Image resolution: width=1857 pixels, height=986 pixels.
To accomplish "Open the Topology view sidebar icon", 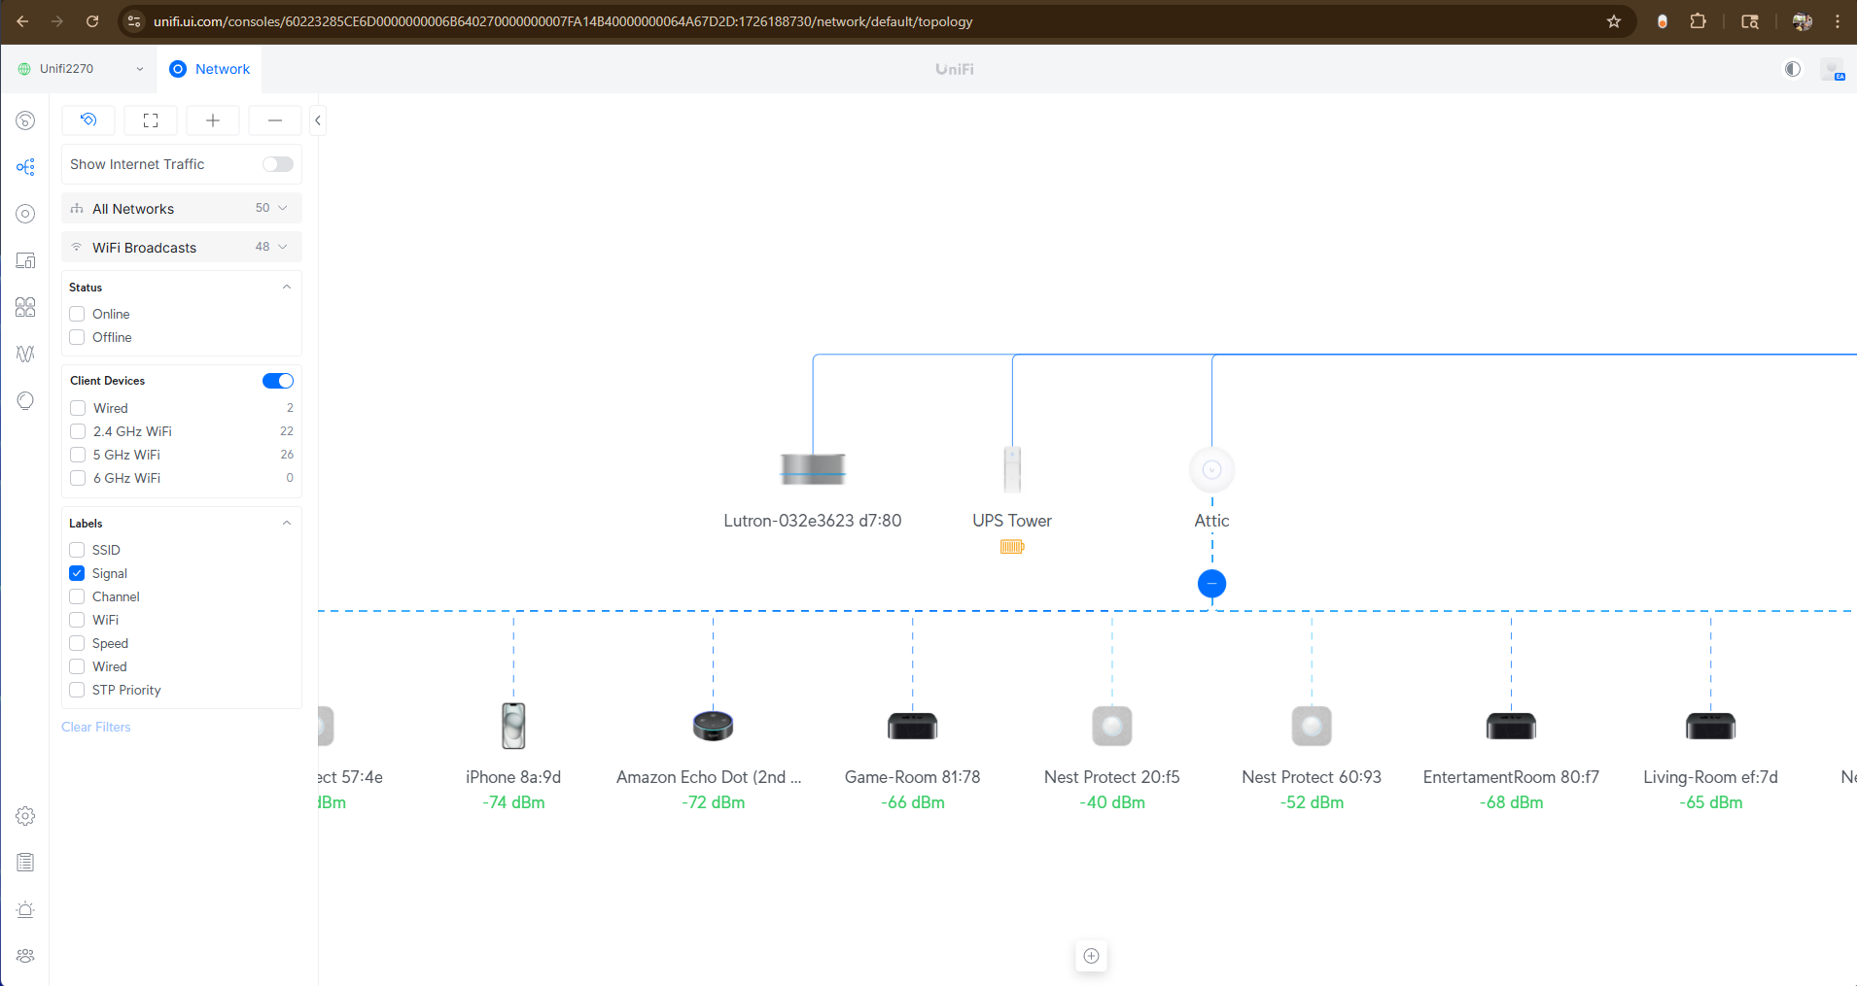I will click(25, 167).
